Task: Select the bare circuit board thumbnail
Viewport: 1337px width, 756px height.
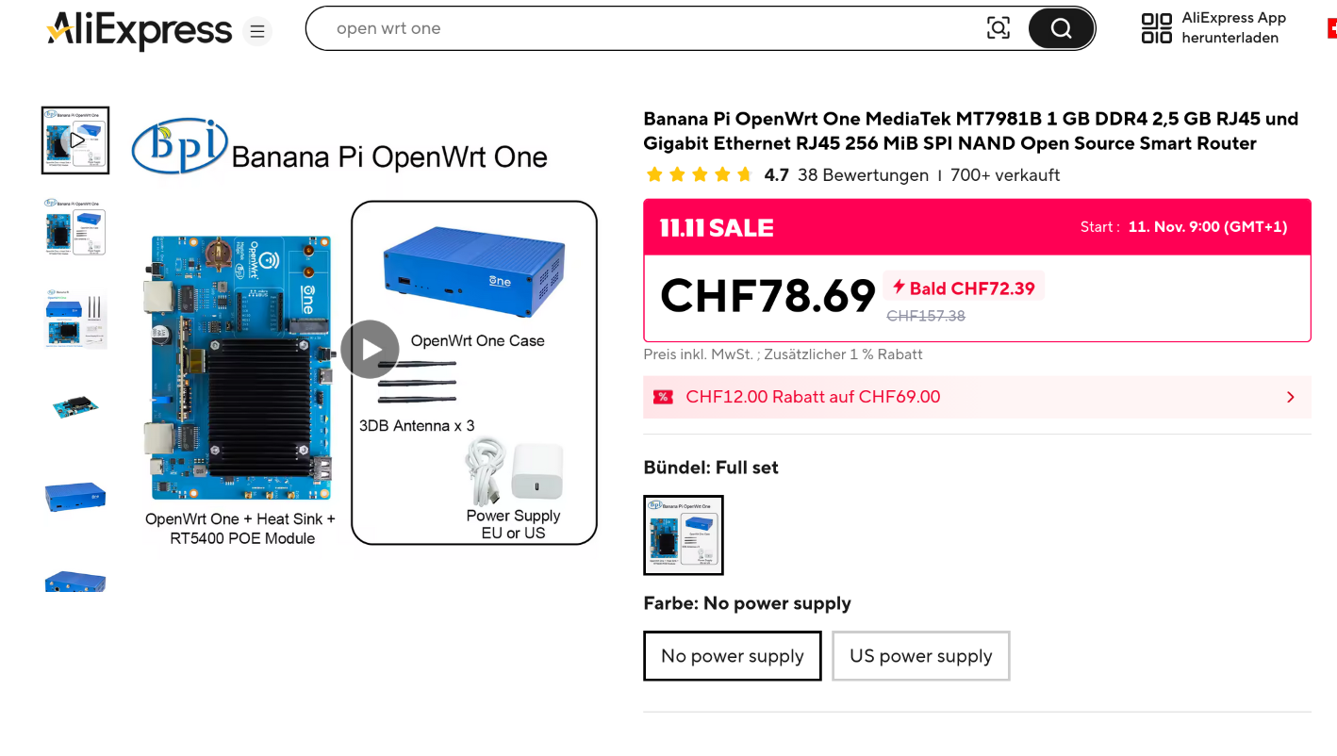Action: (75, 406)
